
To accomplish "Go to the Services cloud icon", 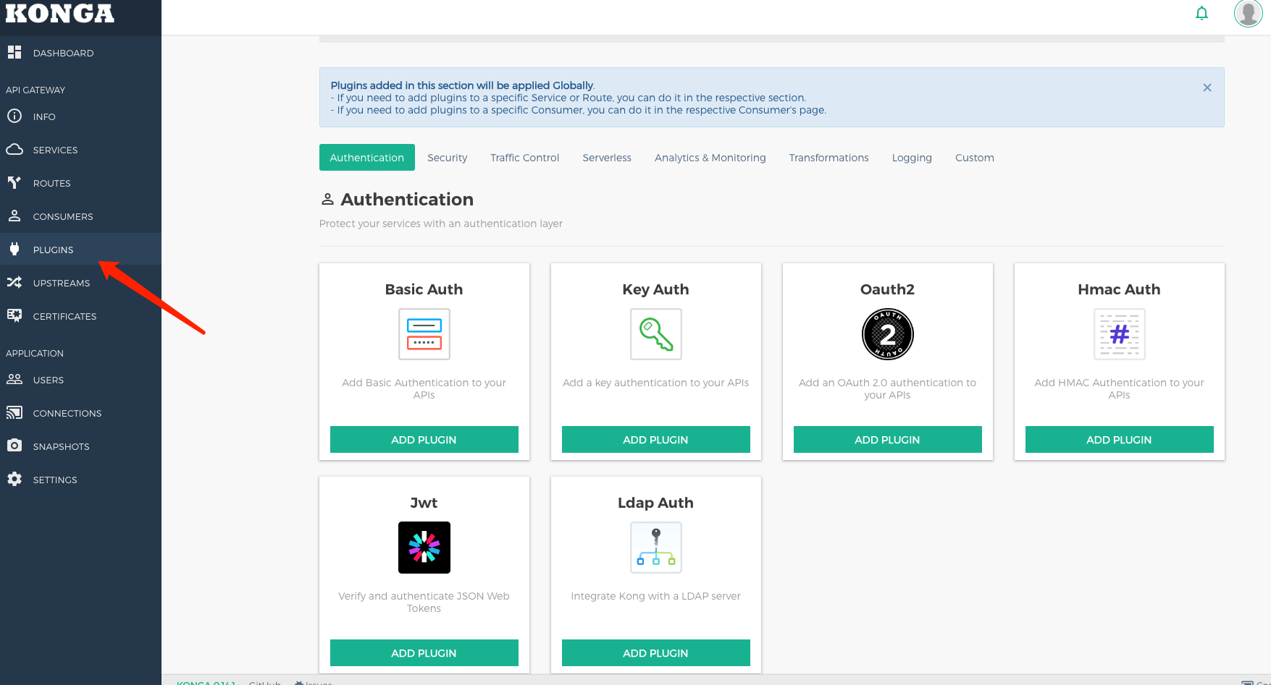I will click(x=14, y=150).
